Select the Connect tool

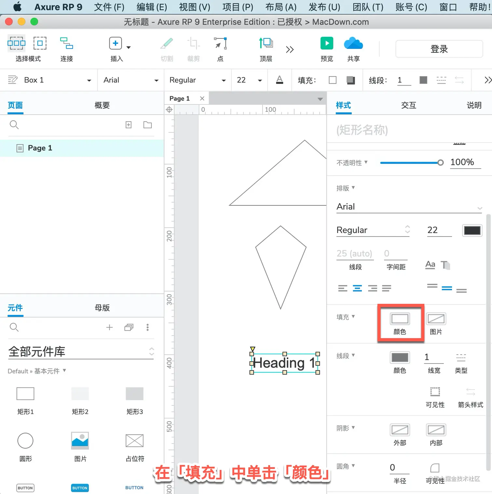point(66,43)
